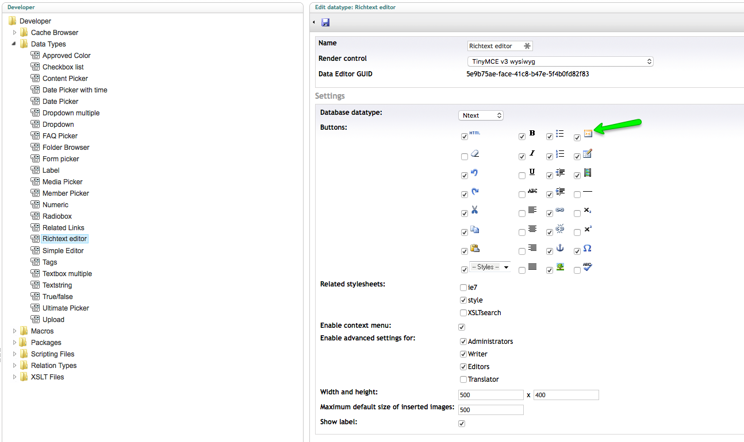Collapse the Data Types folder
This screenshot has height=442, width=744.
pyautogui.click(x=14, y=44)
